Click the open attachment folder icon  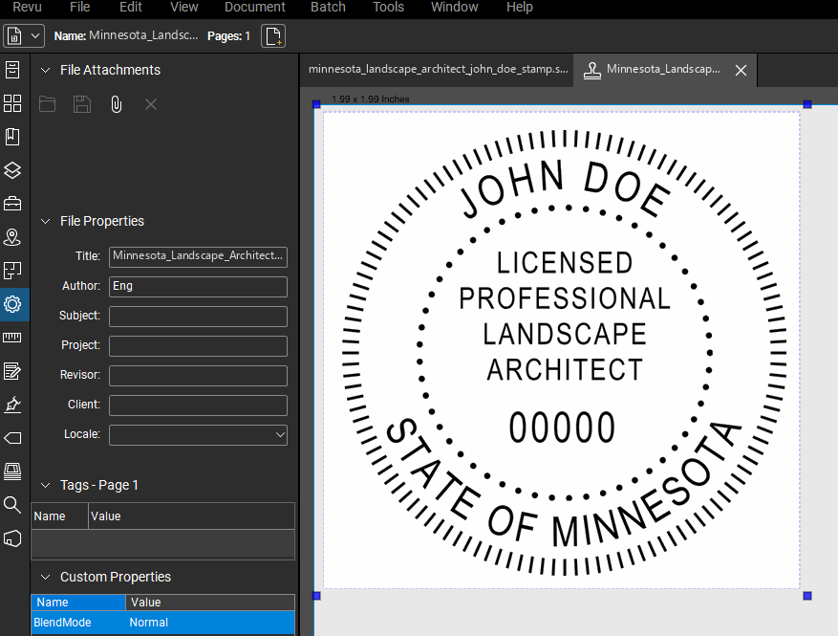47,104
